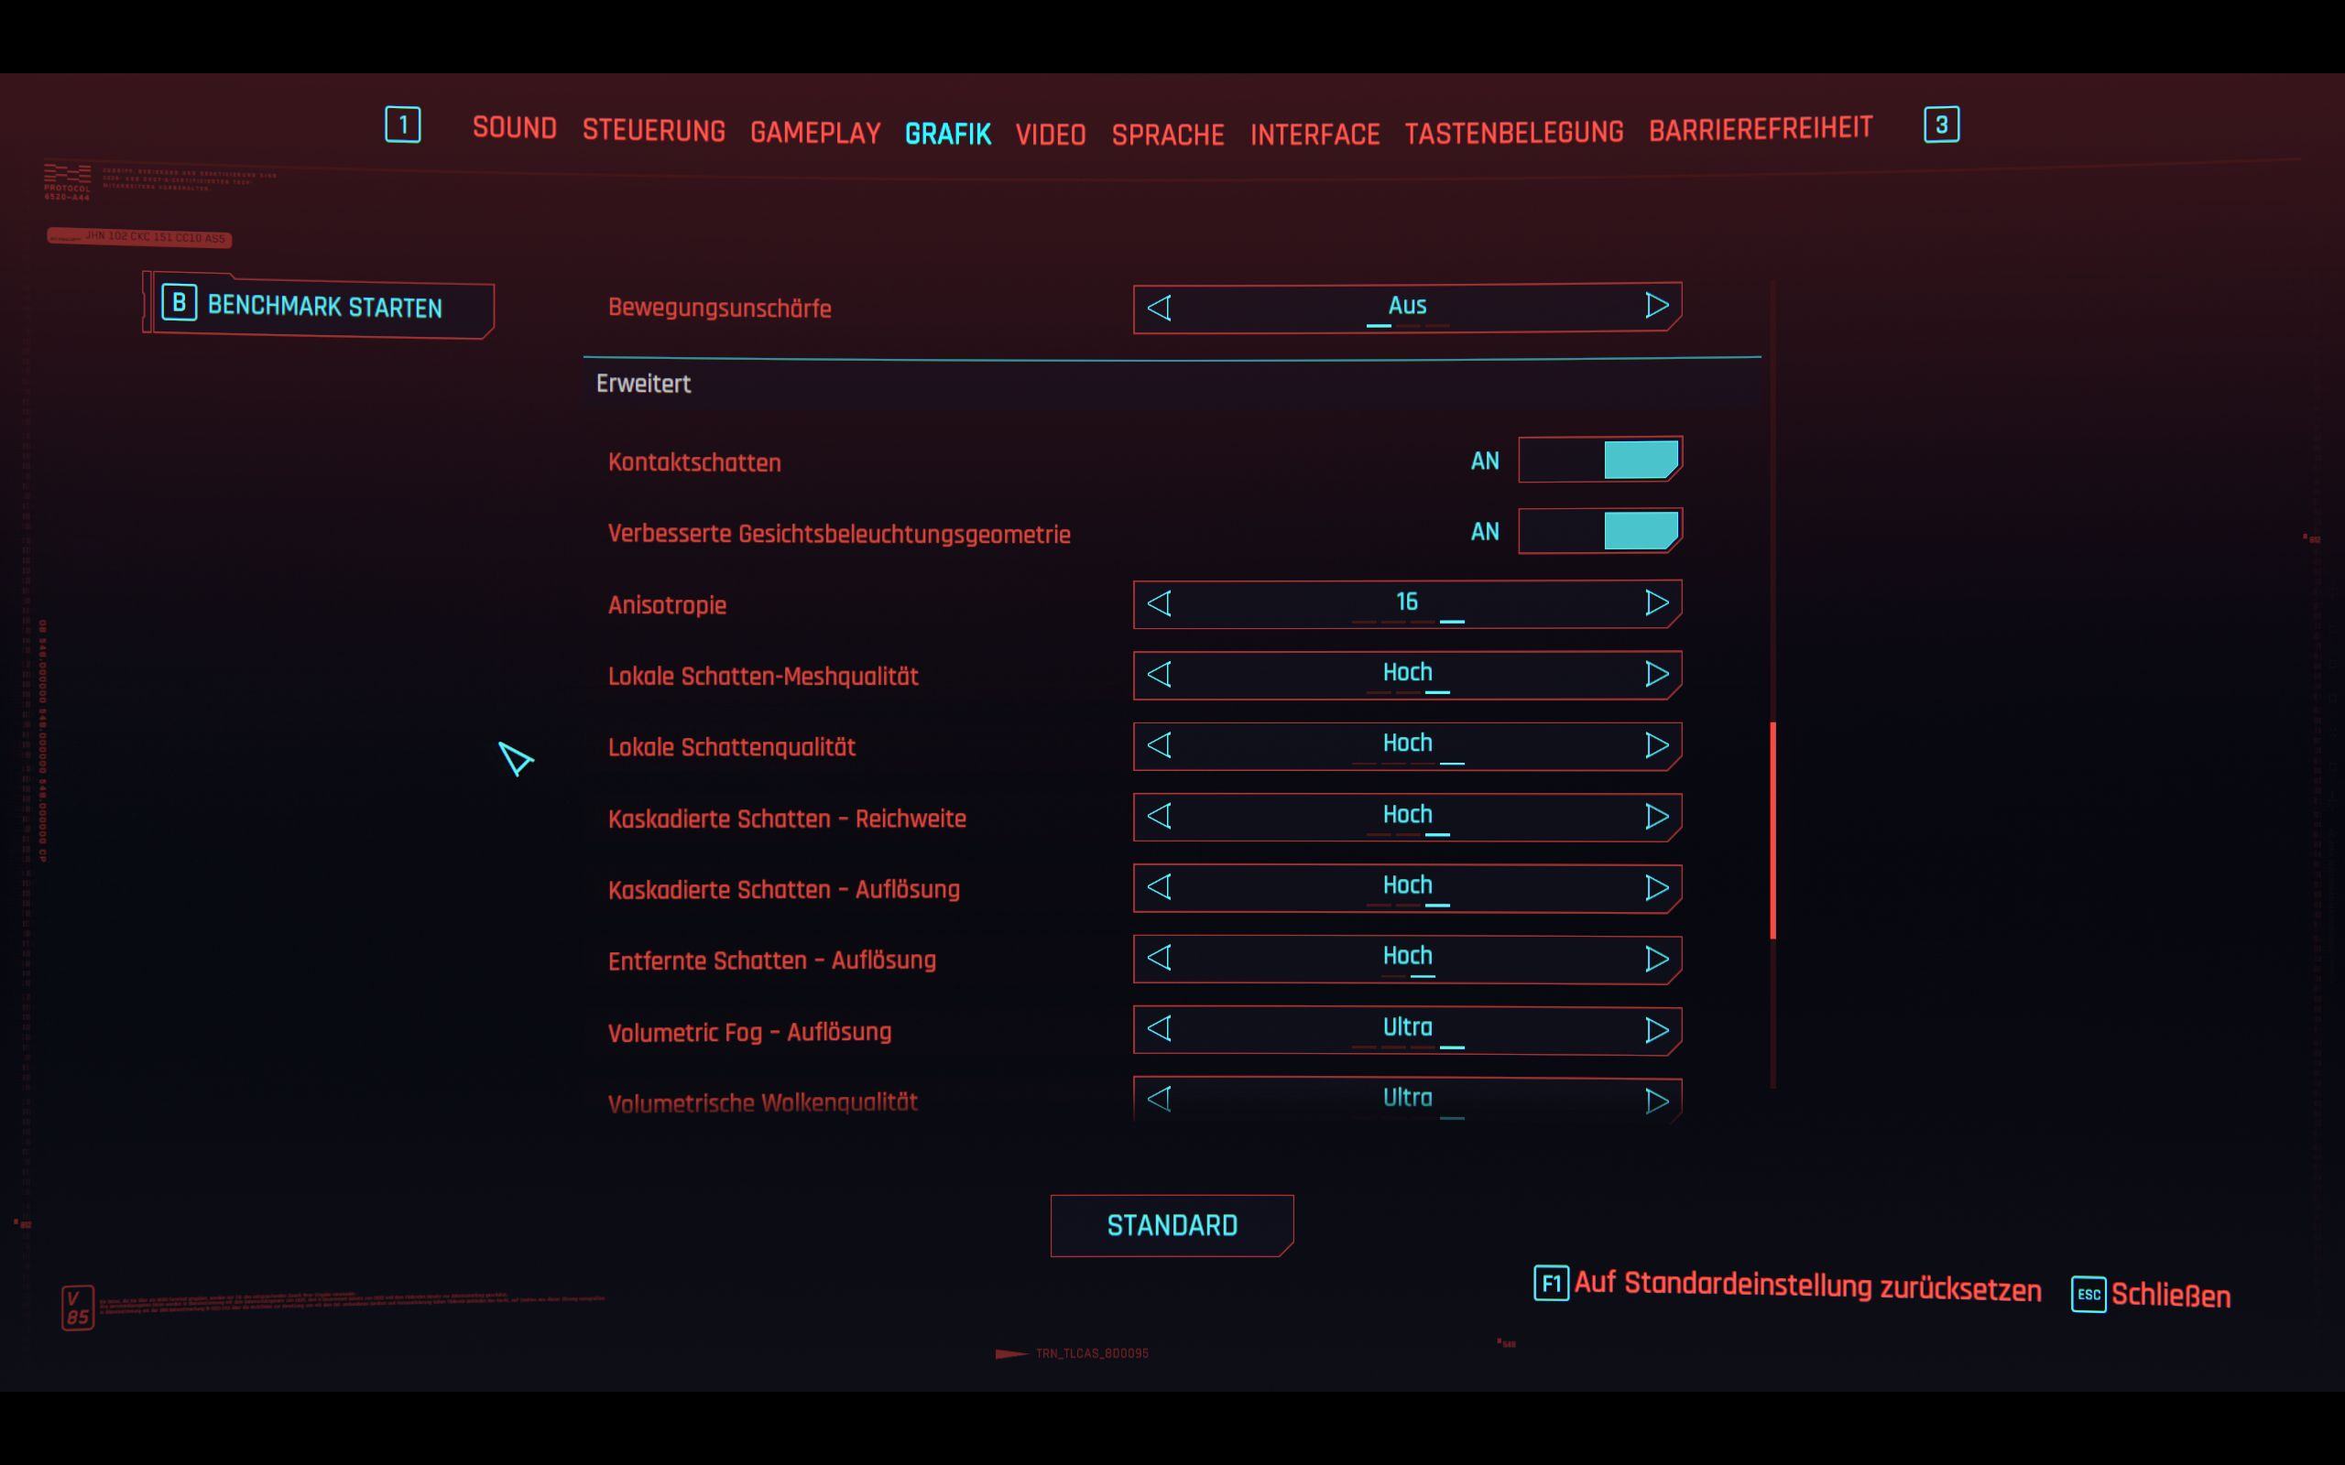Open the Interface tab
The width and height of the screenshot is (2345, 1465).
1315,134
